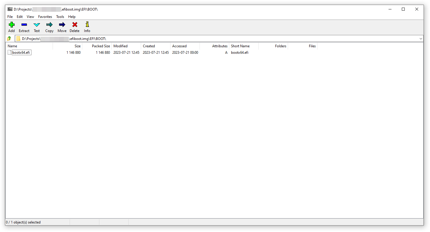430x232 pixels.
Task: Navigate up one folder level
Action: pyautogui.click(x=9, y=38)
